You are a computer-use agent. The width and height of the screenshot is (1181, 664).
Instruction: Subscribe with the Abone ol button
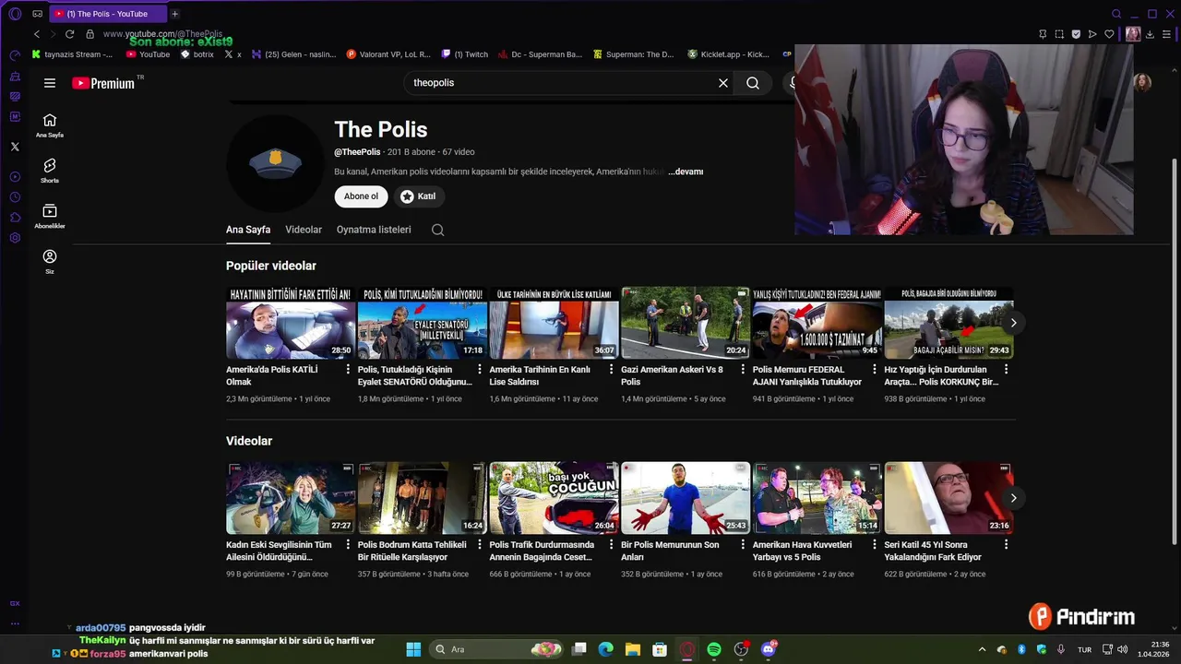click(x=361, y=196)
